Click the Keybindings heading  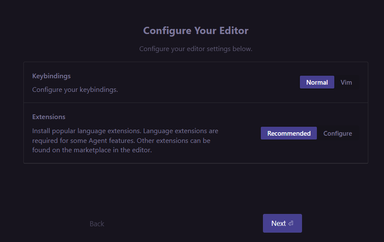click(51, 76)
